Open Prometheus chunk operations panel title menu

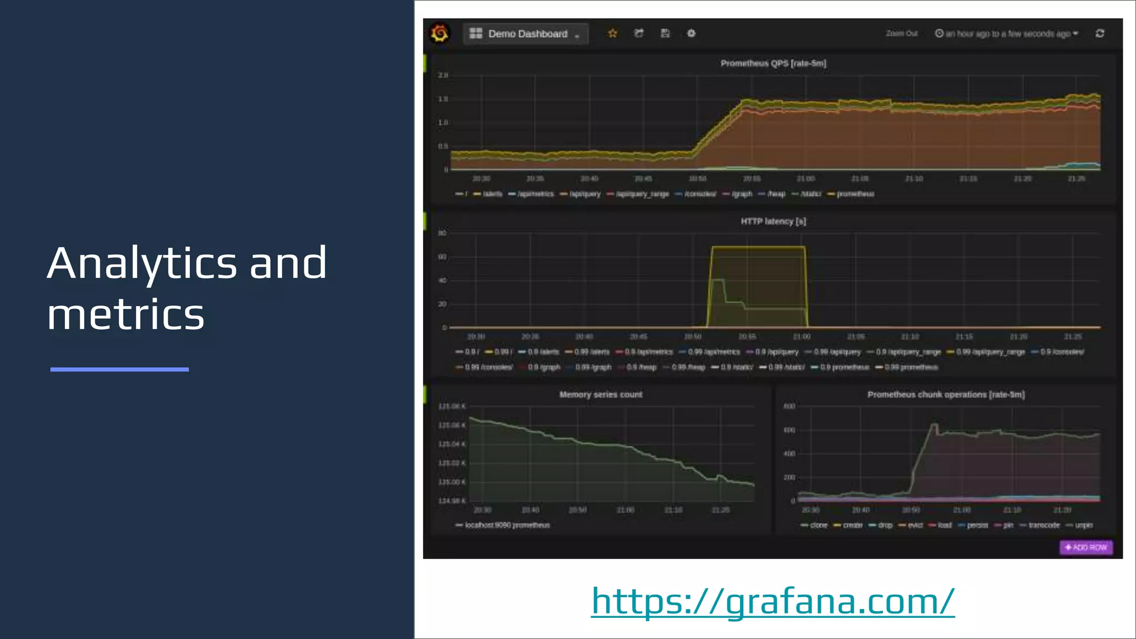coord(946,394)
